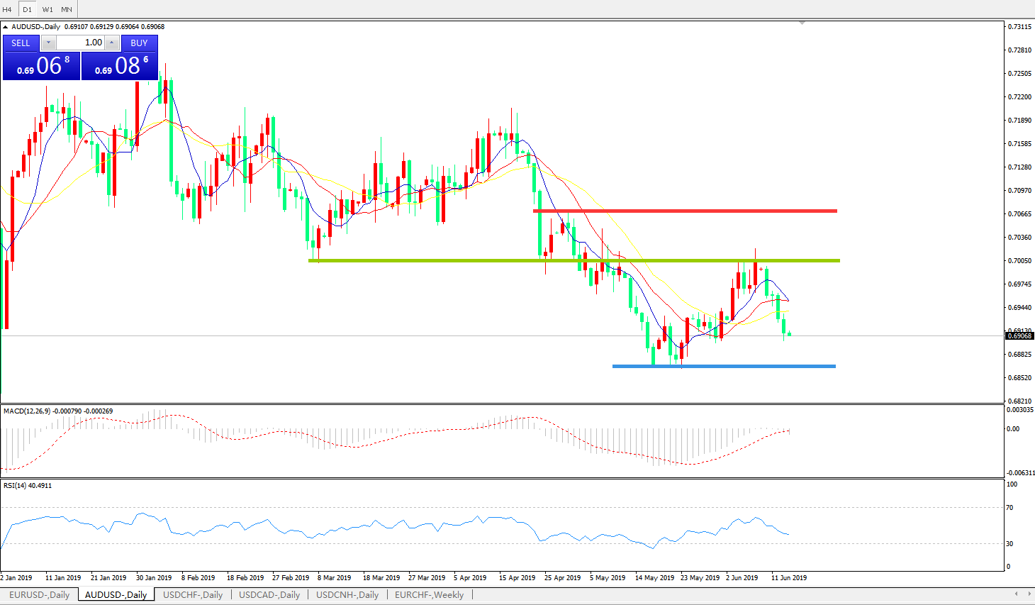Open the USDCHF-,Daily chart tab
Image resolution: width=1035 pixels, height=605 pixels.
tap(193, 595)
